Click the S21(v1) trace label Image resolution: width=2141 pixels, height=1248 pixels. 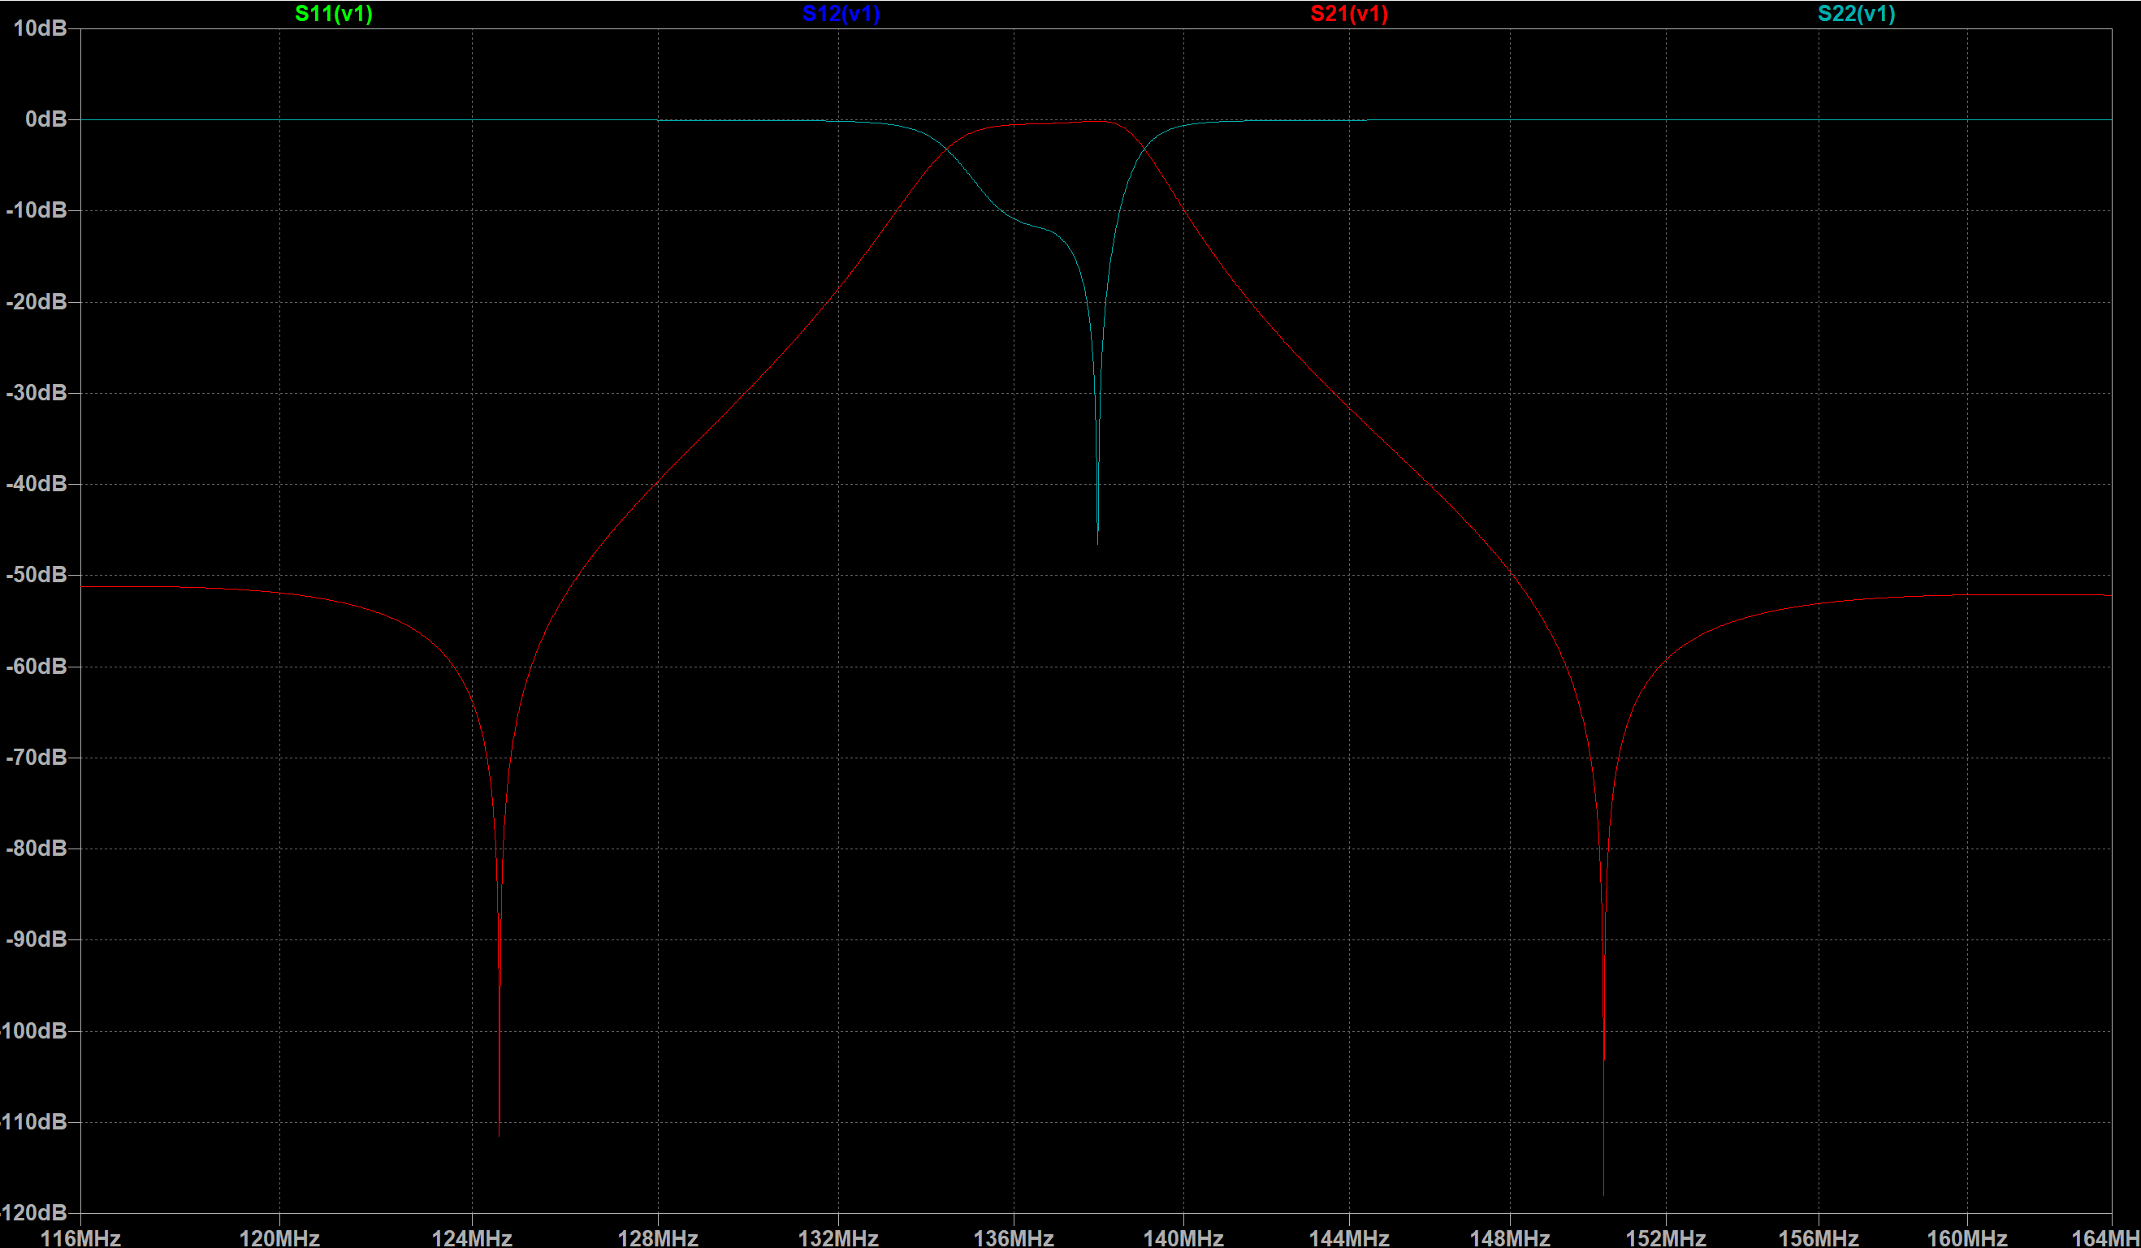click(1349, 14)
